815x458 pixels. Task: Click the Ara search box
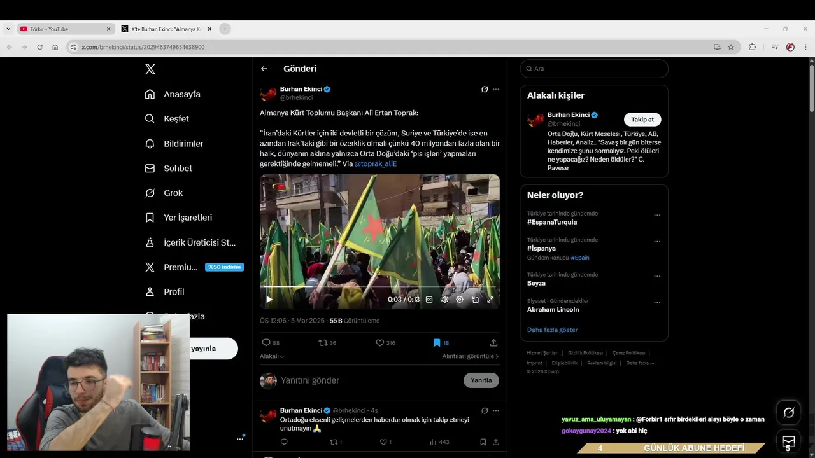tap(594, 69)
